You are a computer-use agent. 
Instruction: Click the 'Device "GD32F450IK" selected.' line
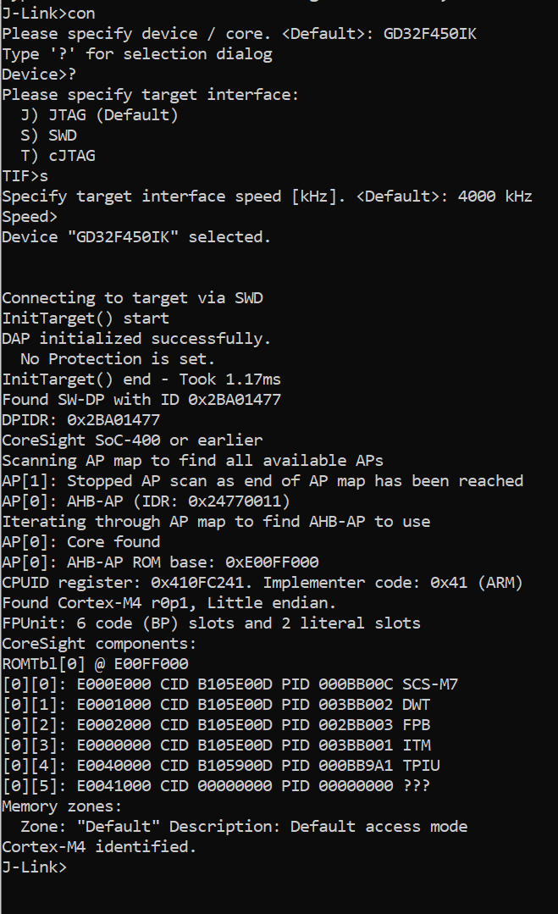(136, 236)
